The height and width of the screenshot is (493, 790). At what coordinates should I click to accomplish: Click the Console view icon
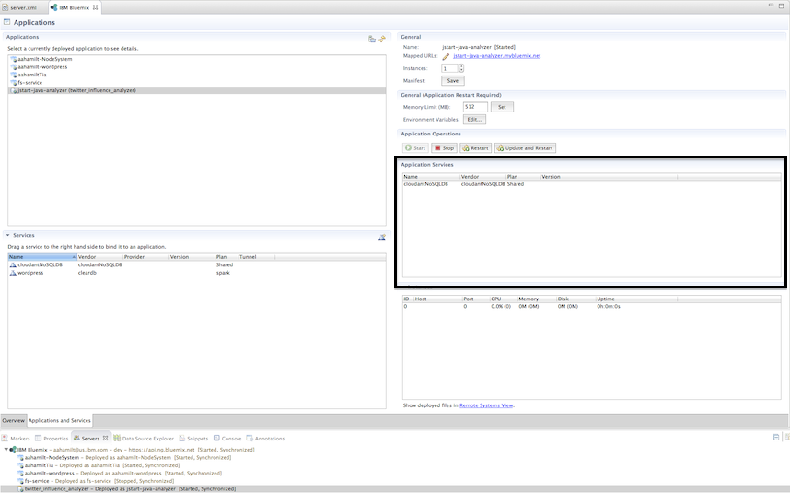pyautogui.click(x=216, y=438)
